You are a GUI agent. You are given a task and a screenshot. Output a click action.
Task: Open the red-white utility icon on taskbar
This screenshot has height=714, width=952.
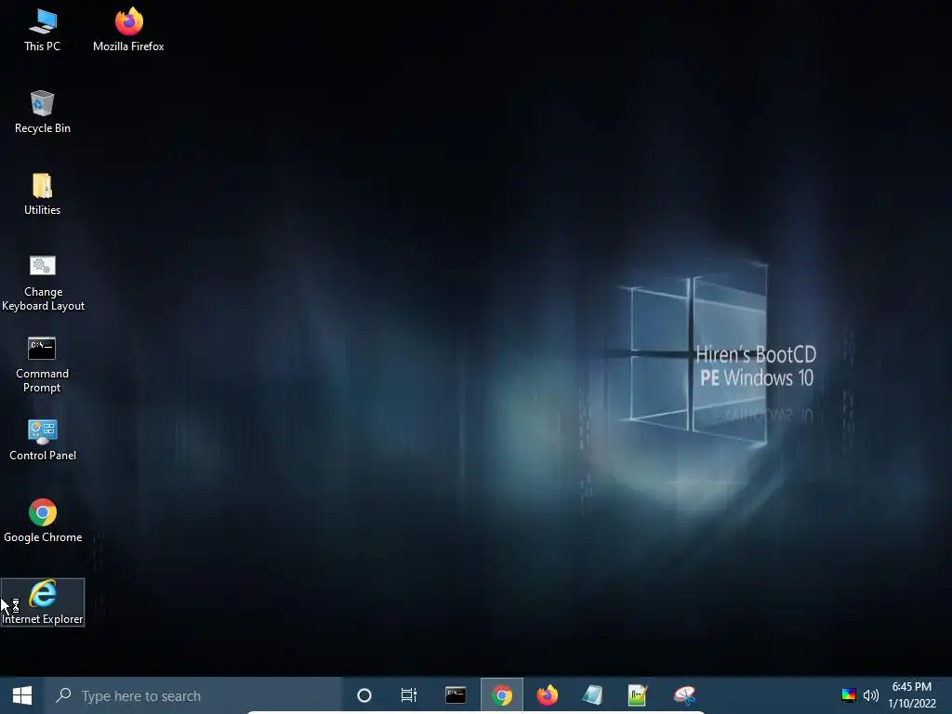683,695
